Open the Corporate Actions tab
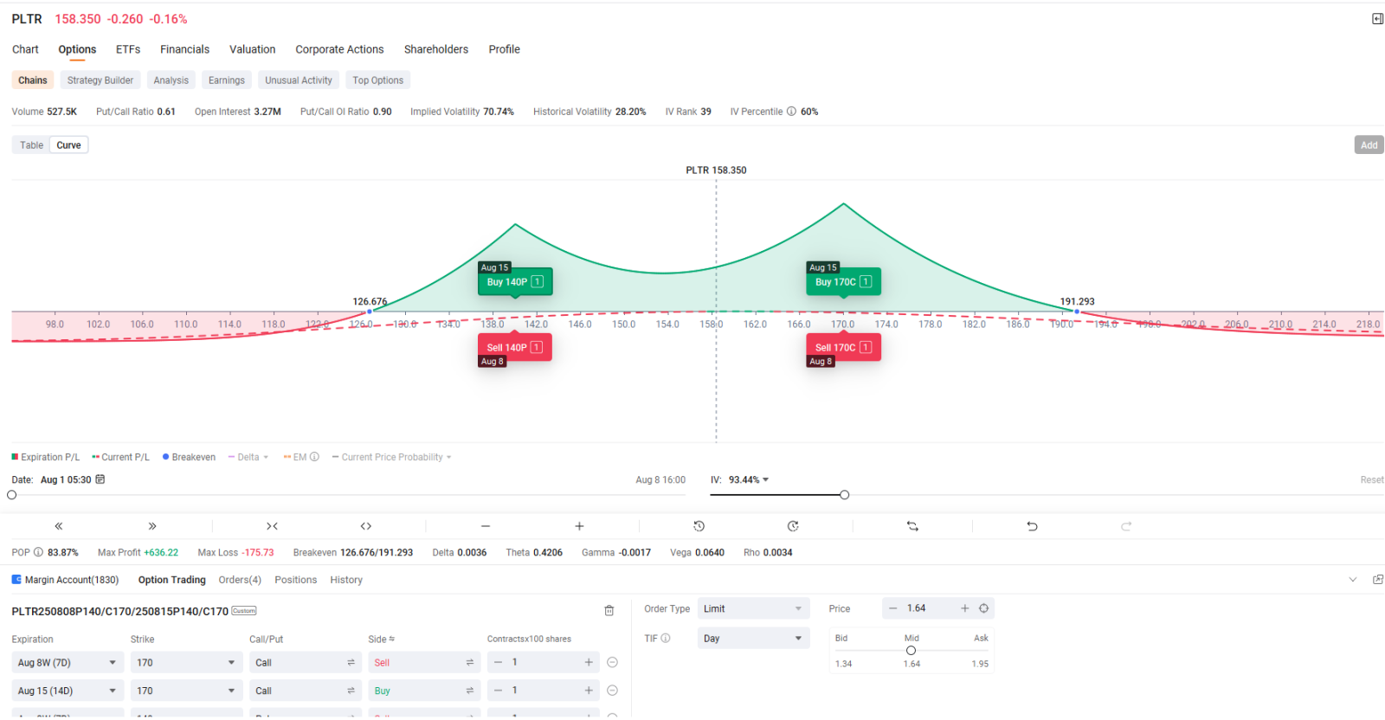Image resolution: width=1385 pixels, height=720 pixels. (339, 49)
